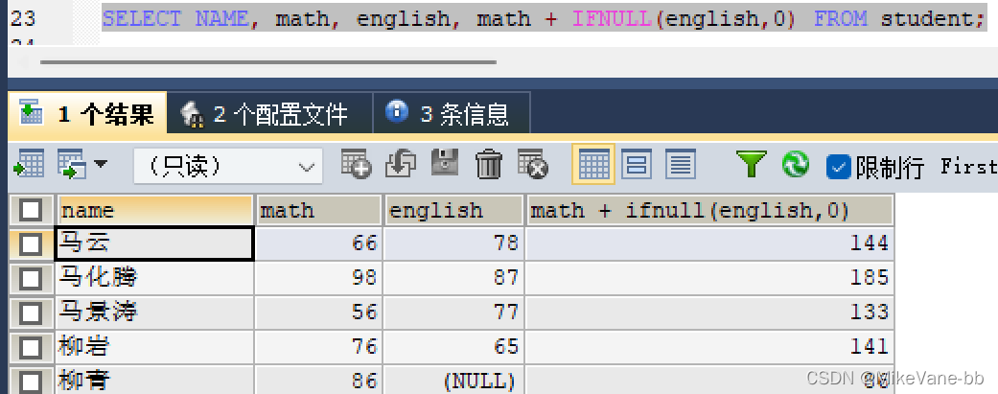
Task: Select the 马景涛 name cell
Action: [154, 313]
